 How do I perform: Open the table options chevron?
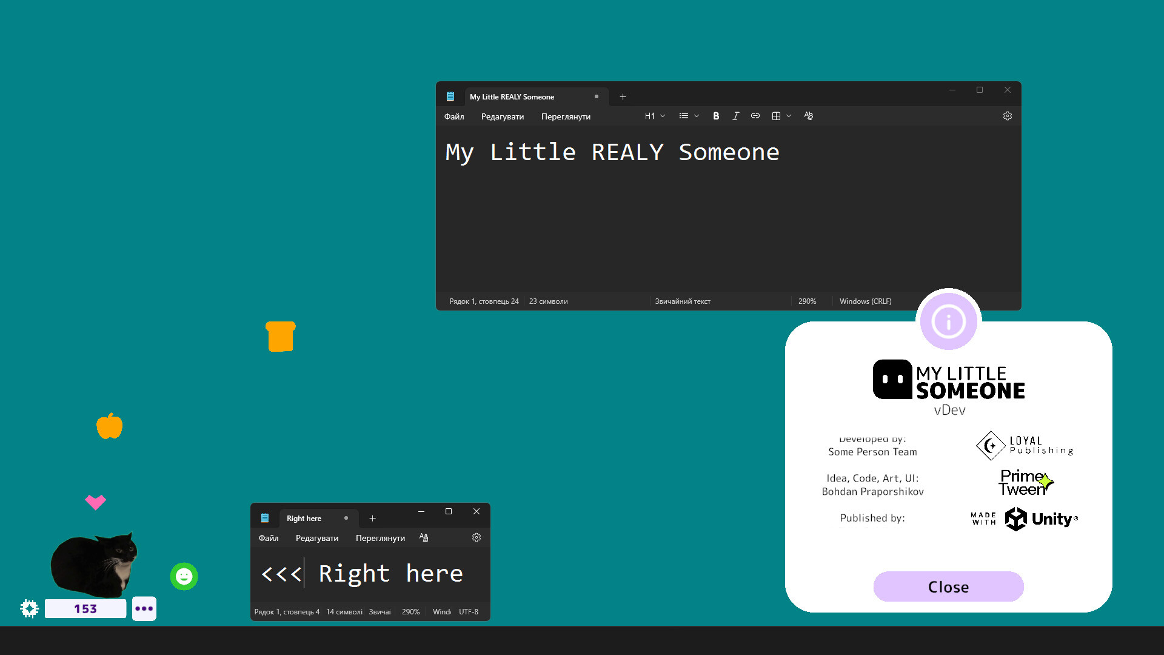coord(789,116)
